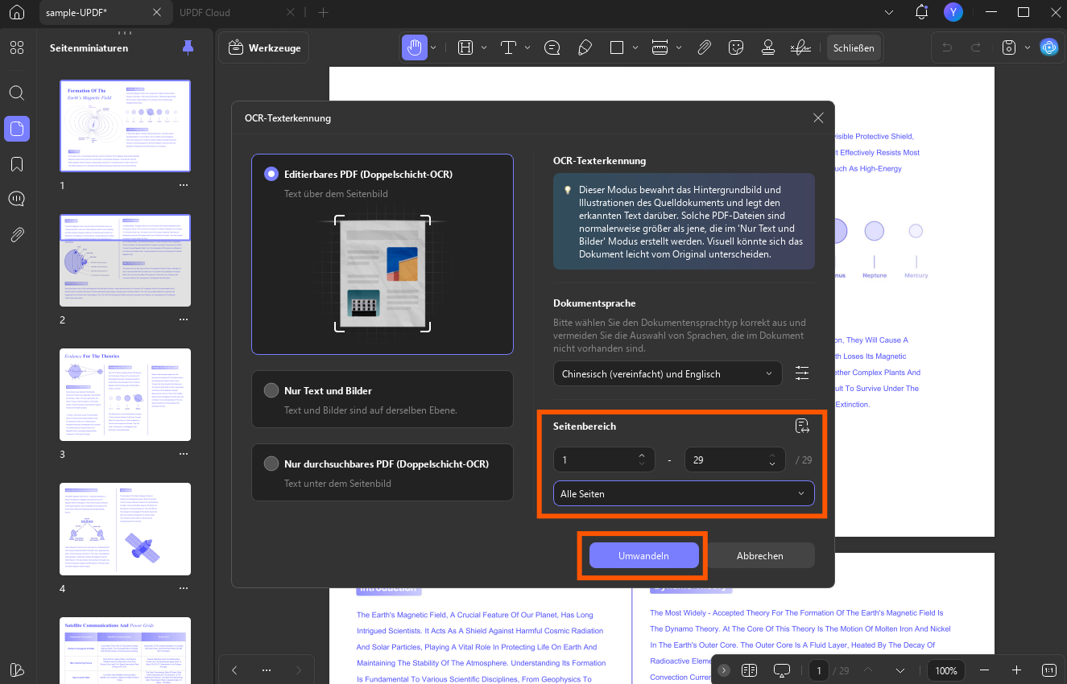1067x684 pixels.
Task: Open page 3 thumbnail Evidence For The Theories
Action: coord(126,394)
